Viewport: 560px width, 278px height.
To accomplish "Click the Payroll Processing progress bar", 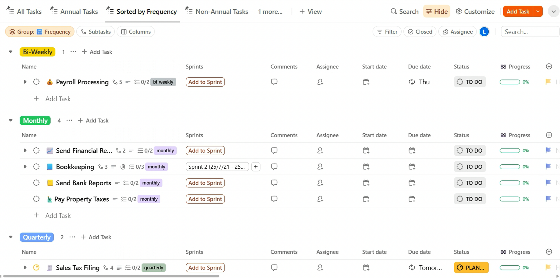I will click(x=510, y=82).
